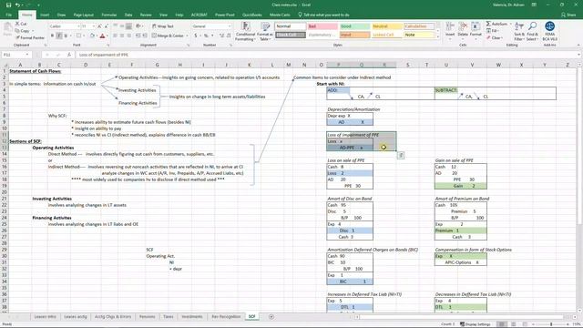Image resolution: width=583 pixels, height=328 pixels.
Task: Switch to the Formulas tab
Action: pyautogui.click(x=109, y=15)
